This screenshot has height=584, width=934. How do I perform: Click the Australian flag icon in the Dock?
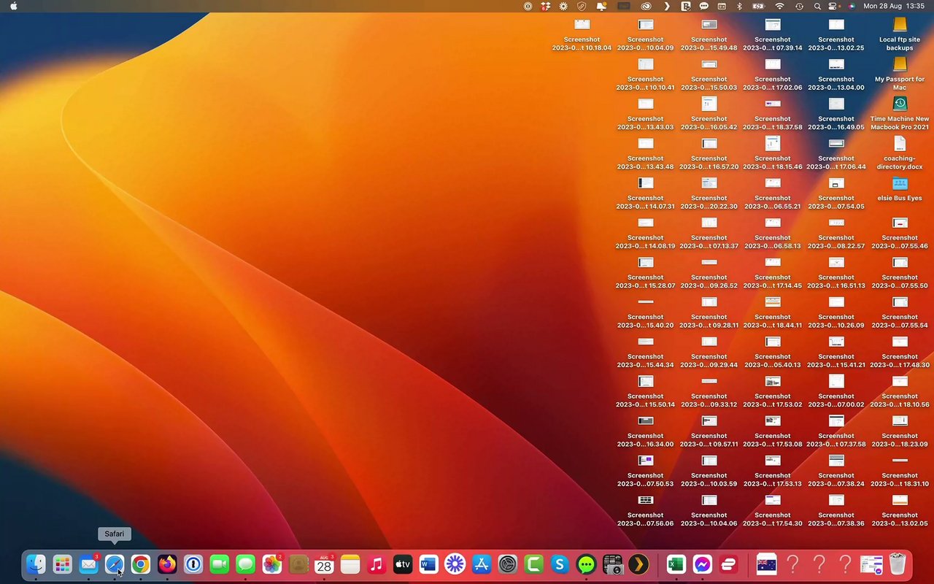[766, 564]
